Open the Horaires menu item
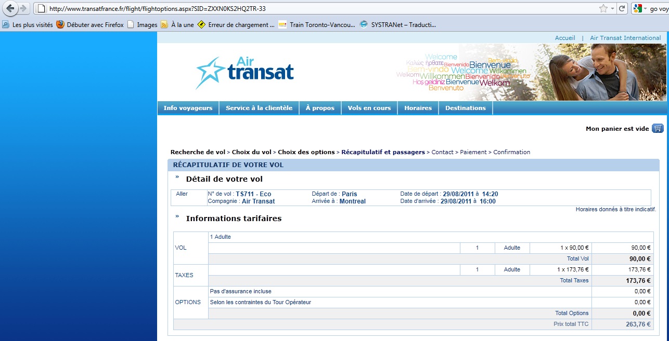This screenshot has height=341, width=669. pos(418,108)
